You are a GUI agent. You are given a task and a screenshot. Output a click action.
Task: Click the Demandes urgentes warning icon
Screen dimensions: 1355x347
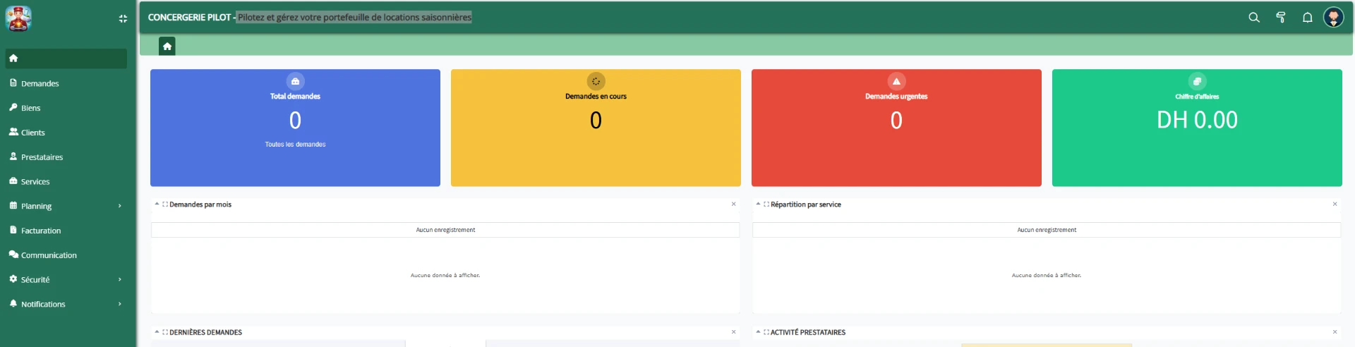897,81
